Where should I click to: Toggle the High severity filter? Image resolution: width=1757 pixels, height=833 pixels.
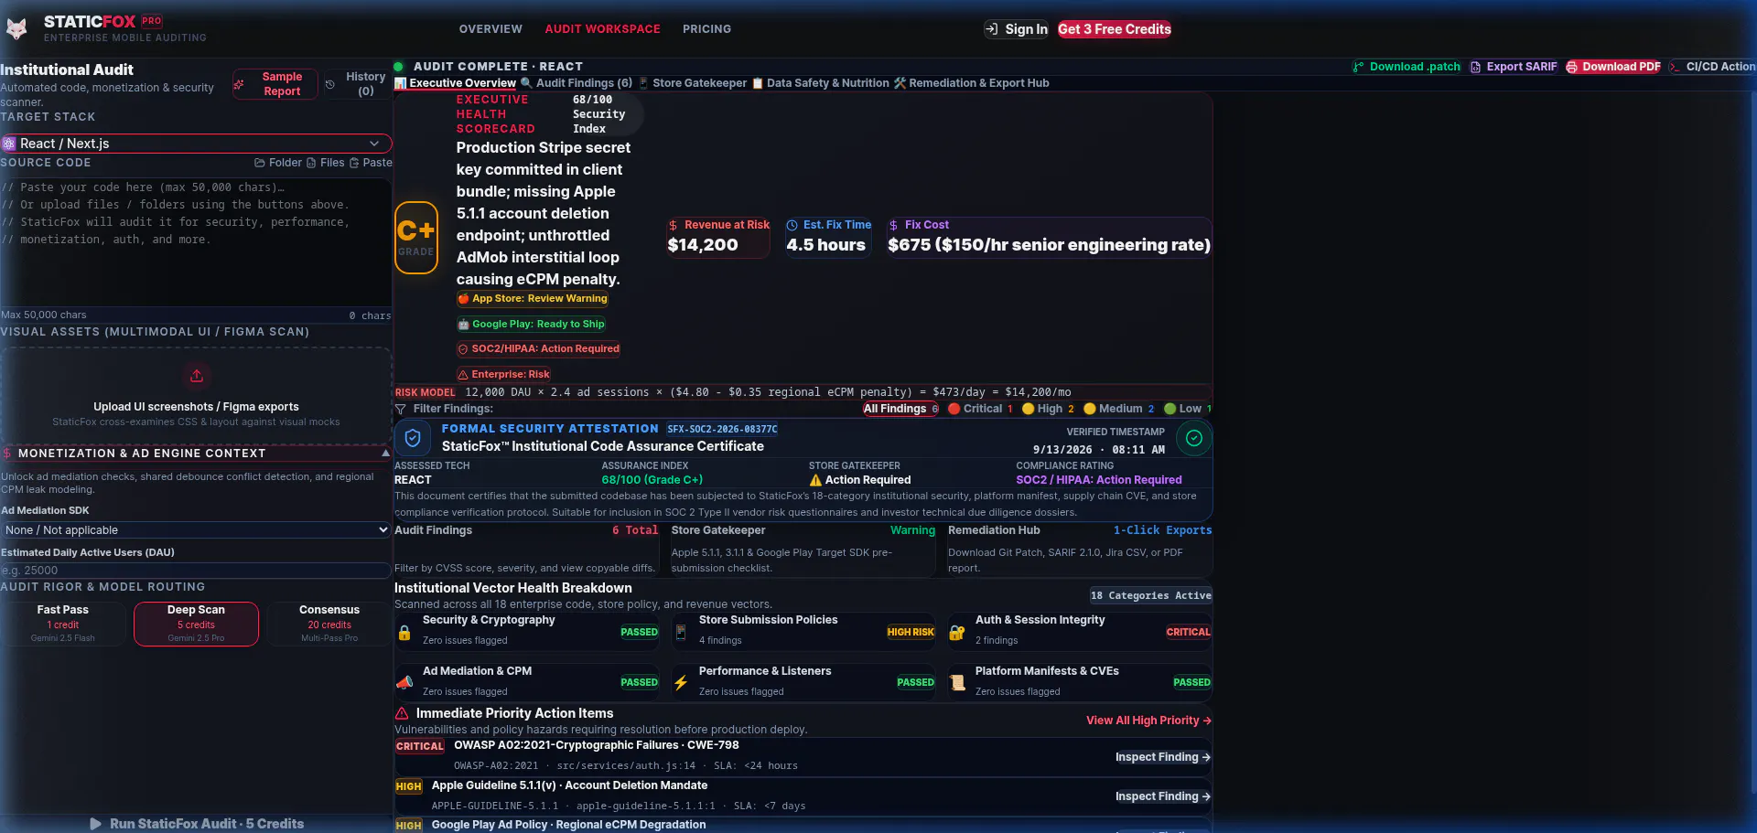point(1048,409)
